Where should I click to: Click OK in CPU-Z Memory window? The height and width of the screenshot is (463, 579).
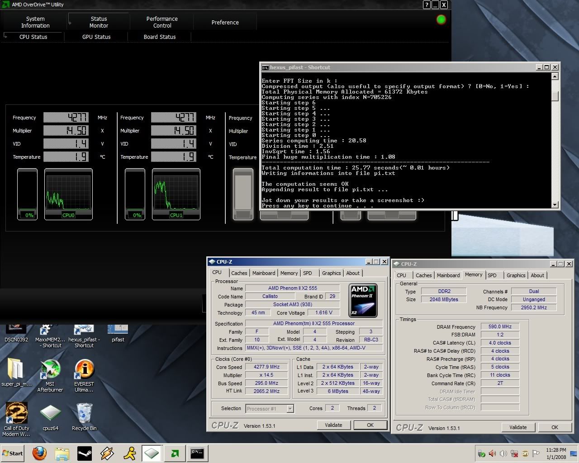point(555,427)
